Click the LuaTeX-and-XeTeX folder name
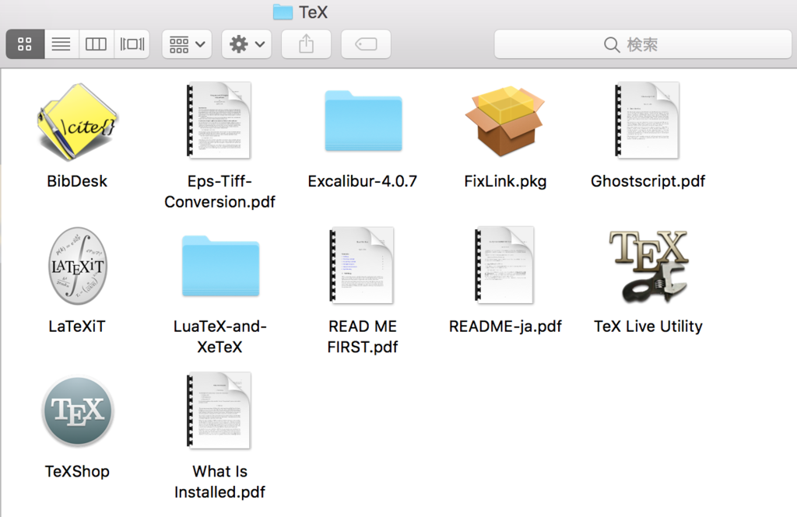797x517 pixels. click(x=219, y=336)
